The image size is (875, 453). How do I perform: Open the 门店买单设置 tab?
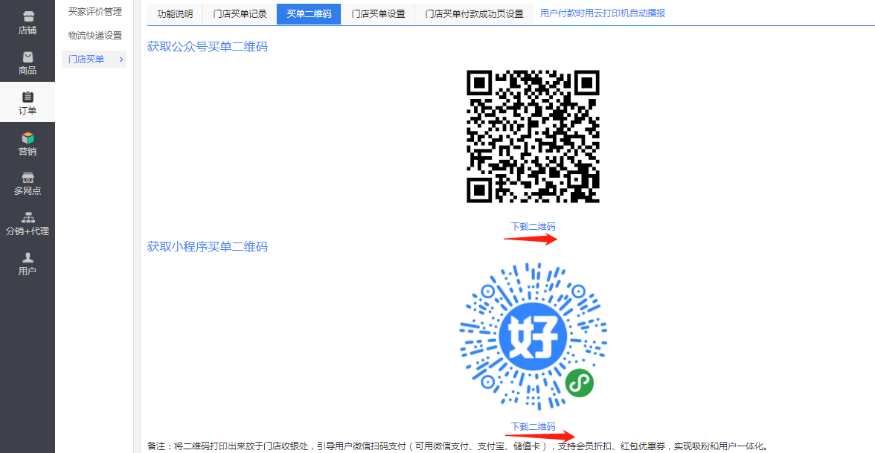378,14
